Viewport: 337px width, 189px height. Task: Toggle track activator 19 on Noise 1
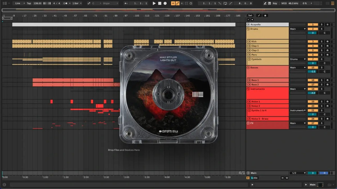tap(313, 102)
